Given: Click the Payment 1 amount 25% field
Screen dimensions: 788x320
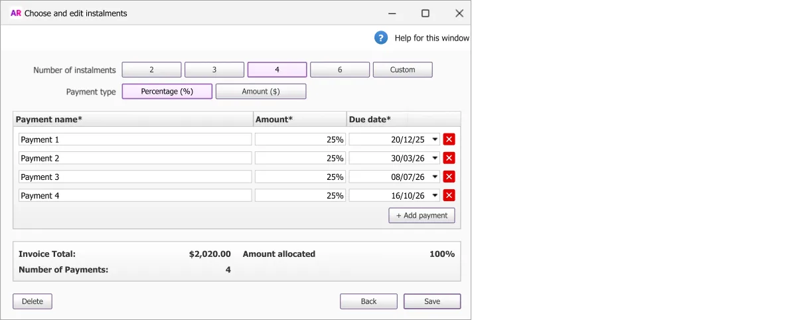Looking at the screenshot, I should [x=300, y=139].
